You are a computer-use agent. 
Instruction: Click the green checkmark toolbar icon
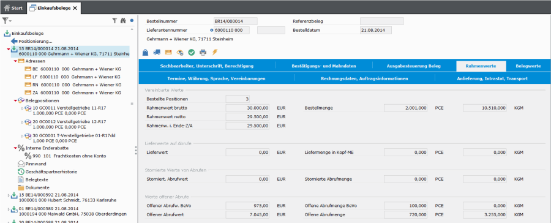point(192,53)
